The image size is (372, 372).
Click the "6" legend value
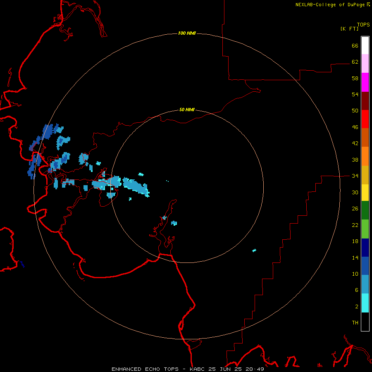[357, 290]
